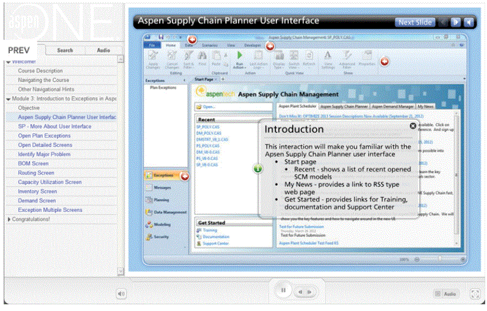Click the Messages navigation icon
Image resolution: width=487 pixels, height=311 pixels.
click(149, 188)
